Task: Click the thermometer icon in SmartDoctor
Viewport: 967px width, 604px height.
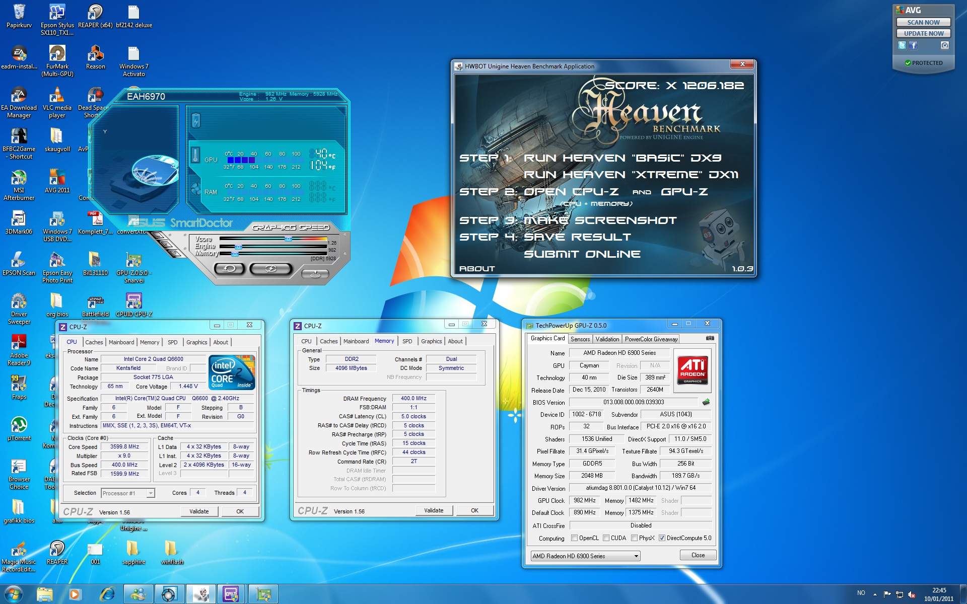Action: tap(196, 155)
